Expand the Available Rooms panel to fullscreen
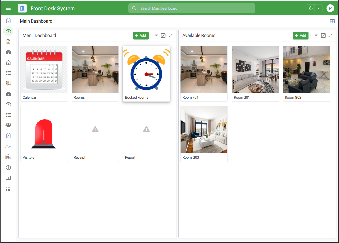The image size is (339, 243). [330, 35]
